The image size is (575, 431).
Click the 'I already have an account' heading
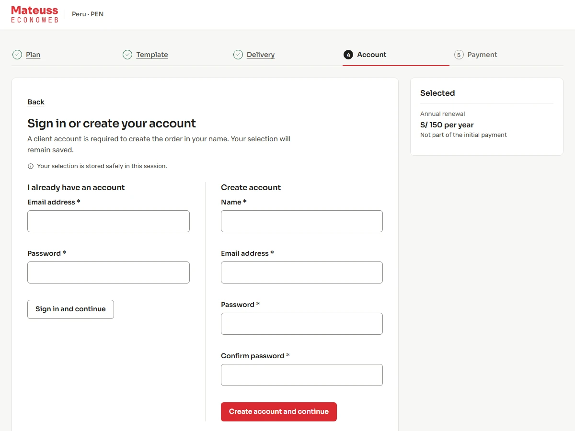click(x=76, y=187)
